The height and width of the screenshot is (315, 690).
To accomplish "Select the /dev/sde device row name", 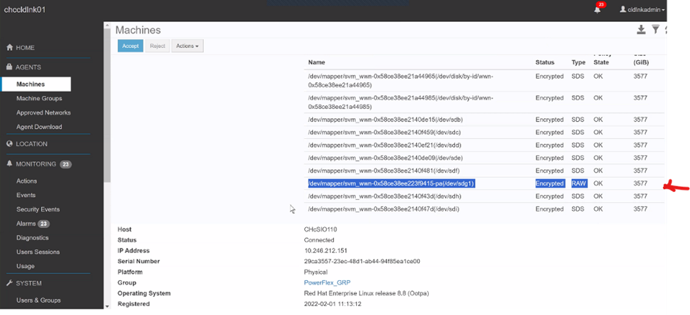I will click(385, 158).
